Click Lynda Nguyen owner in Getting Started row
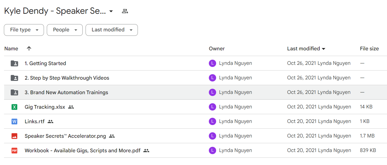This screenshot has height=165, width=387. click(x=235, y=63)
